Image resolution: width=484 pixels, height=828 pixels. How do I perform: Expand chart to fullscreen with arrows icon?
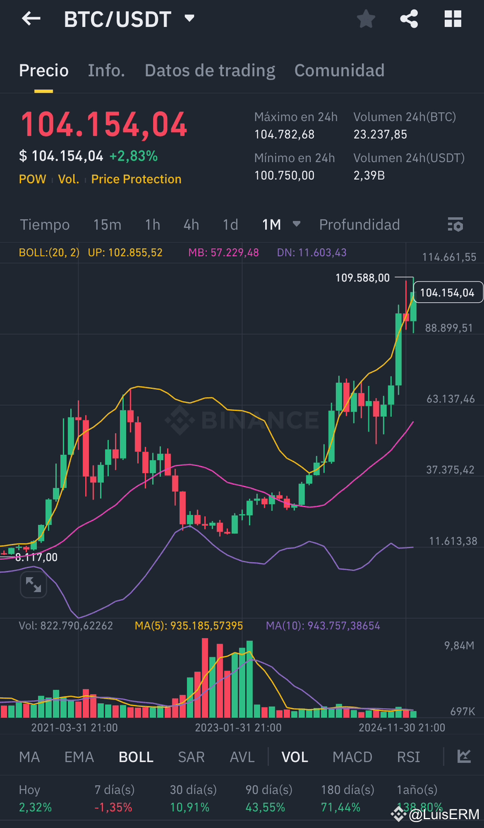[x=33, y=584]
